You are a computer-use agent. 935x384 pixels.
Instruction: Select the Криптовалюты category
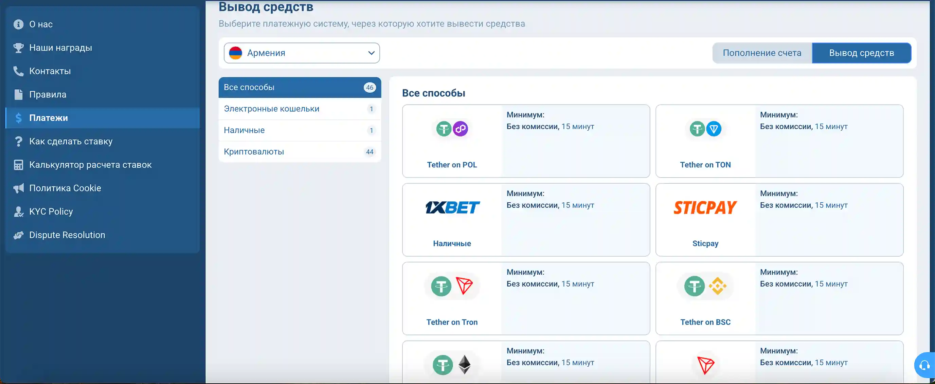[x=300, y=151]
